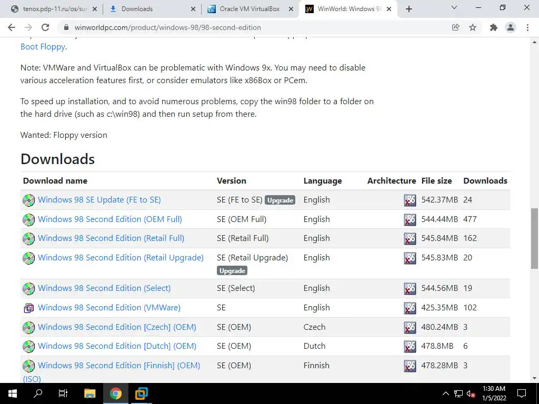This screenshot has width=539, height=404.
Task: Open Task View on the taskbar
Action: click(x=63, y=393)
